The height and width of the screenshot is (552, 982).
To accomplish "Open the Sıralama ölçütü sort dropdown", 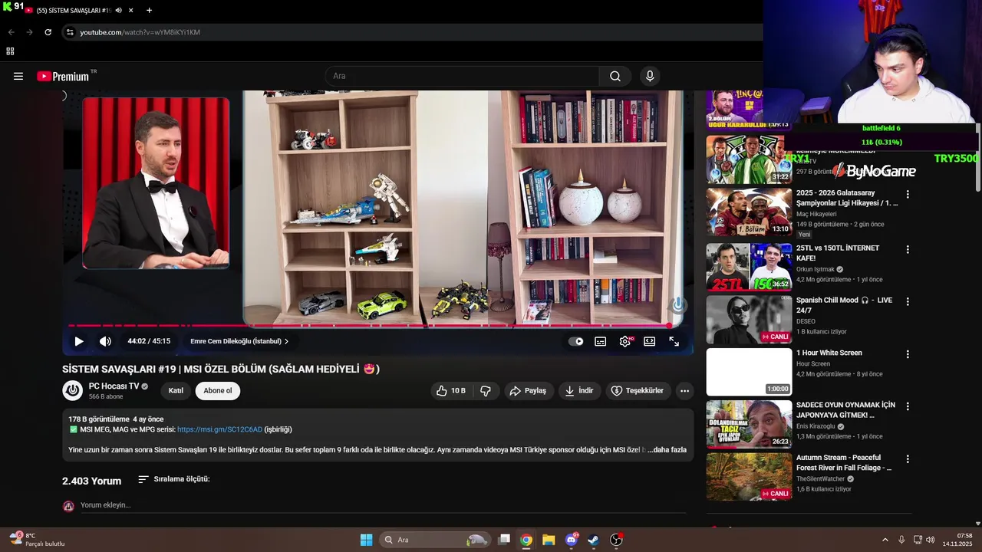I will click(x=174, y=479).
